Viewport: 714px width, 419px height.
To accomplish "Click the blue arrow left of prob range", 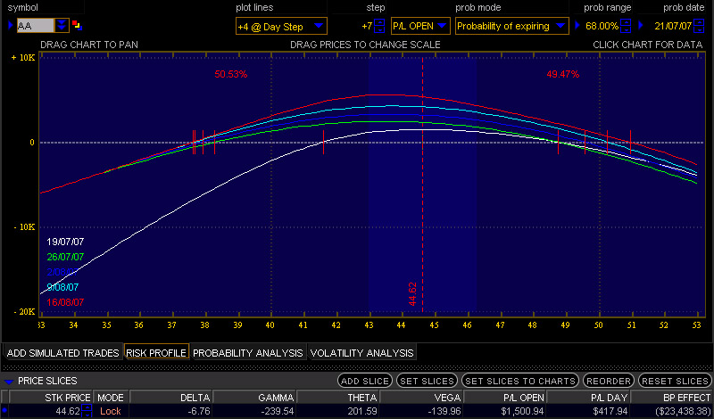I will tap(577, 26).
